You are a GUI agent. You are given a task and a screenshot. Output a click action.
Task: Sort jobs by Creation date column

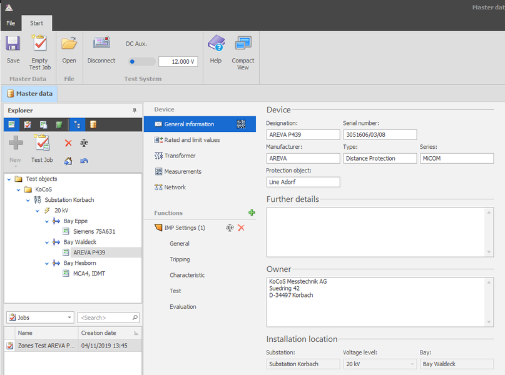(110, 333)
